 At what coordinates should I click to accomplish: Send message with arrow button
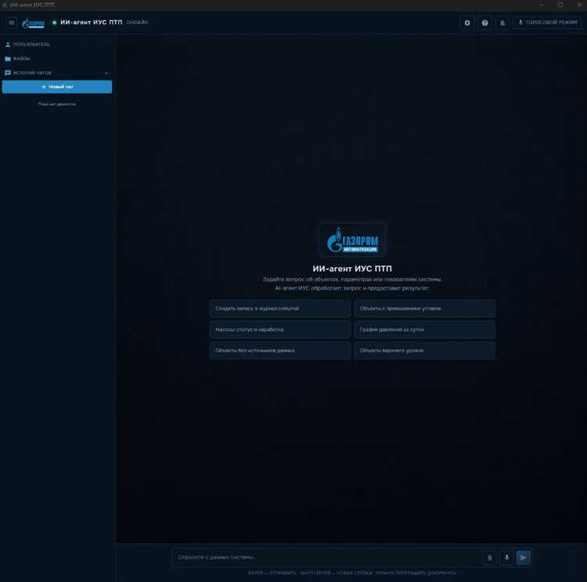524,558
